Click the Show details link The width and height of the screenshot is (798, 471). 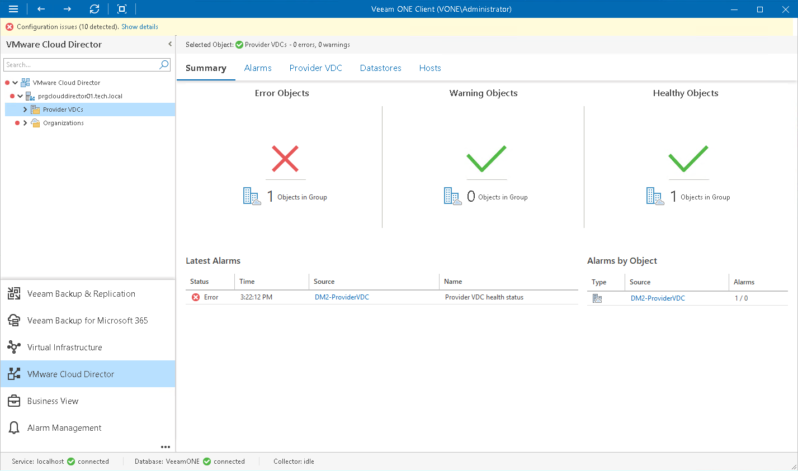point(140,27)
